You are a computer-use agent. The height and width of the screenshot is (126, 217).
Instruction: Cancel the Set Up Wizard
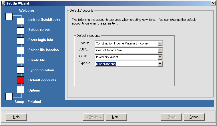[x=194, y=117]
